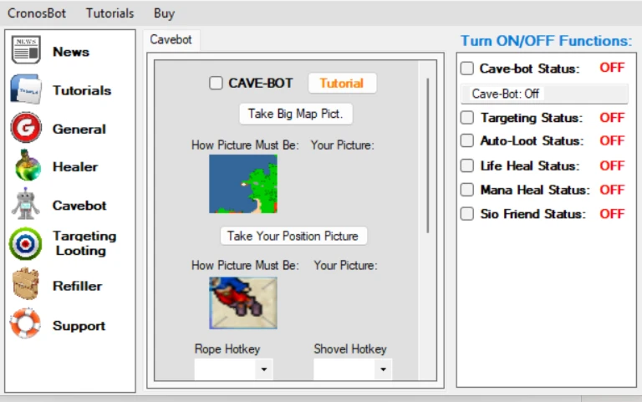Open the News newspaper icon
Screen dimensions: 642x402
[26, 50]
